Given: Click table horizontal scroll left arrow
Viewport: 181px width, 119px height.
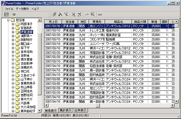Looking at the screenshot, I should [46, 105].
